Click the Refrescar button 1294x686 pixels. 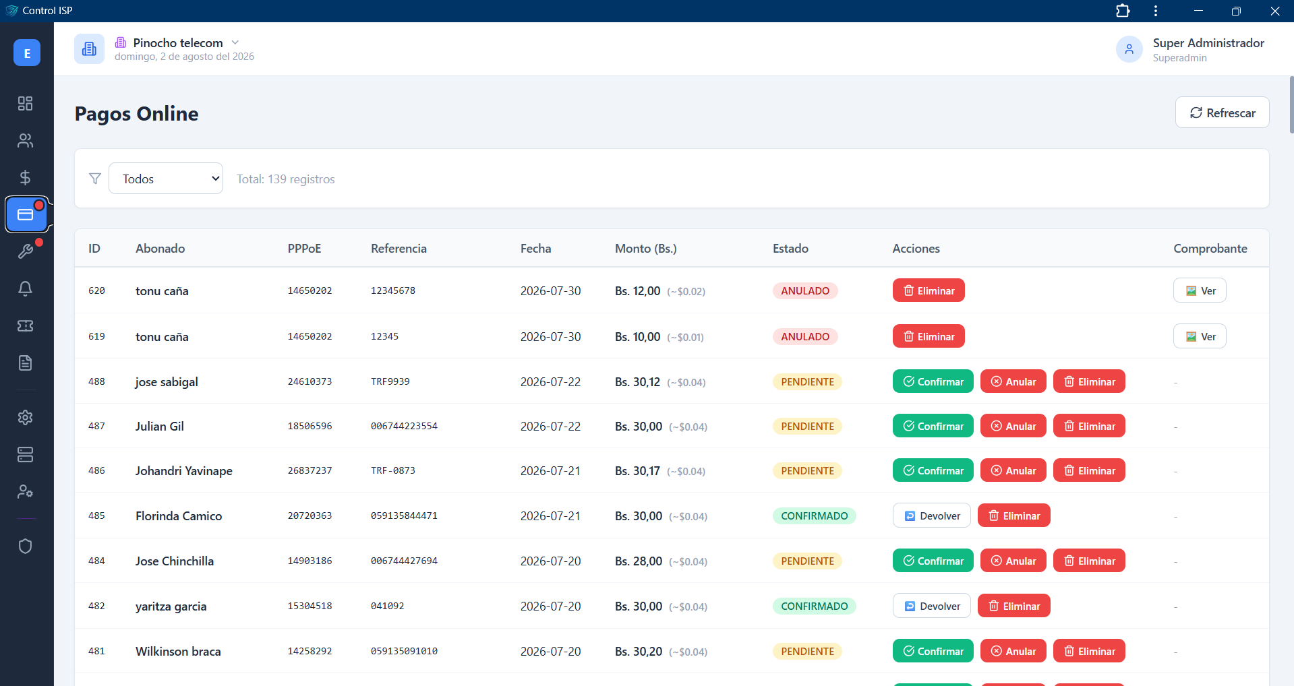coord(1222,113)
